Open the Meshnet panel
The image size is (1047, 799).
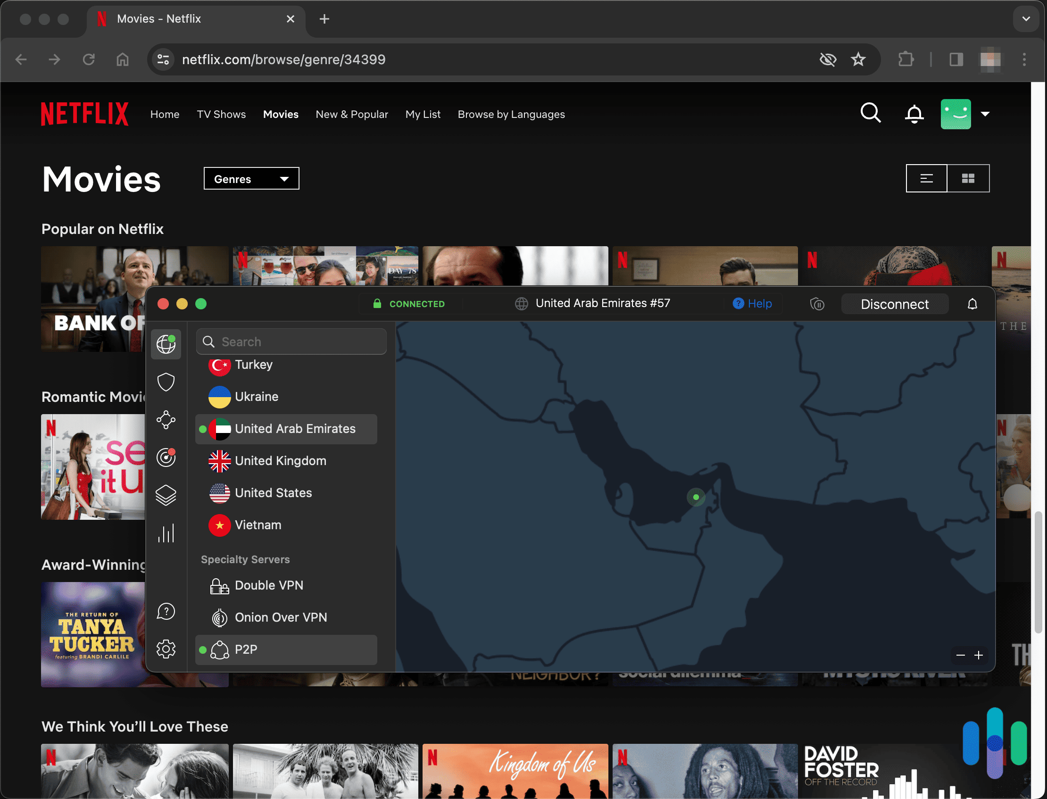(166, 420)
